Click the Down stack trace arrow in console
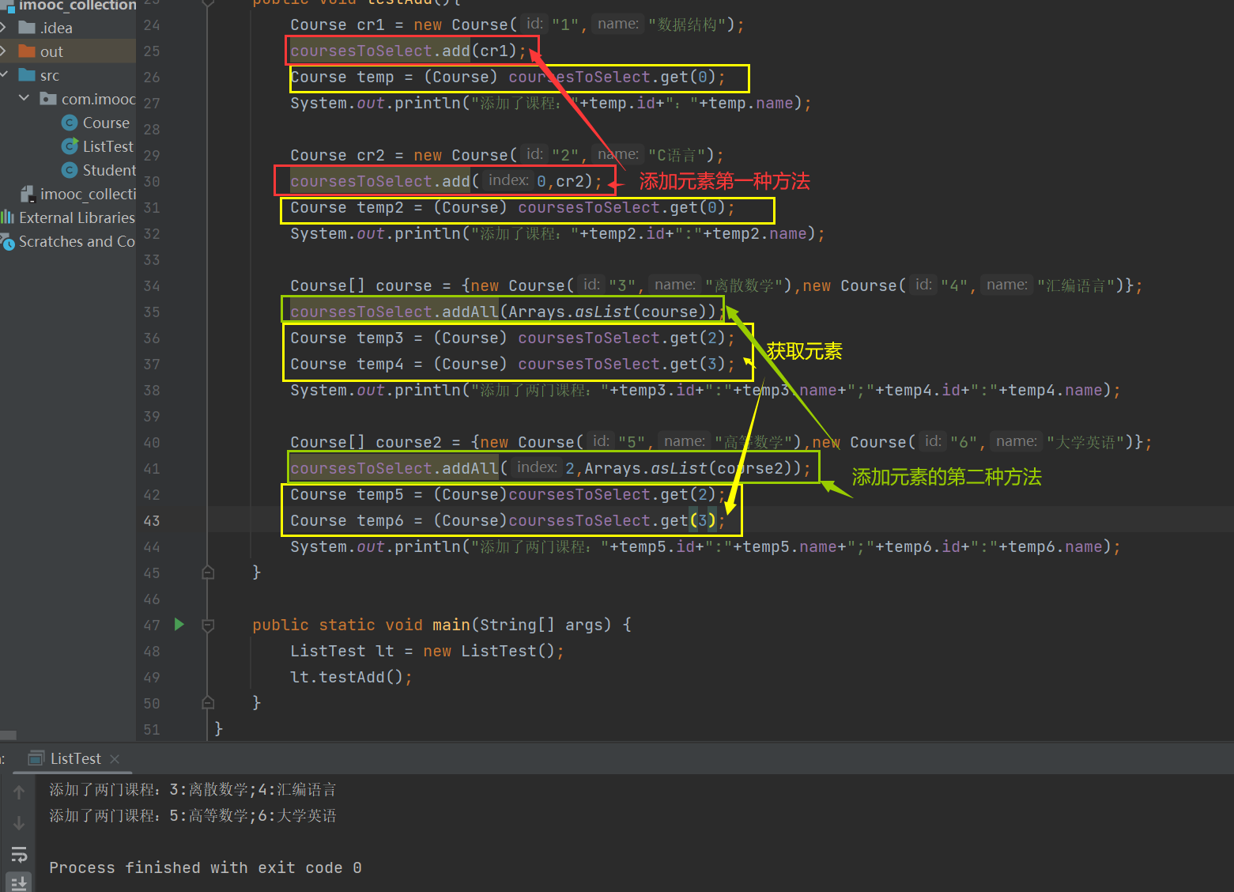The image size is (1234, 892). 19,823
